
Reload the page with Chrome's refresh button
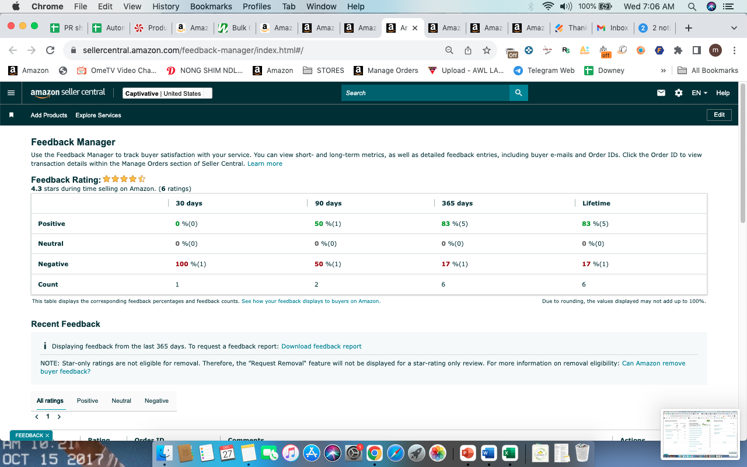pyautogui.click(x=50, y=51)
